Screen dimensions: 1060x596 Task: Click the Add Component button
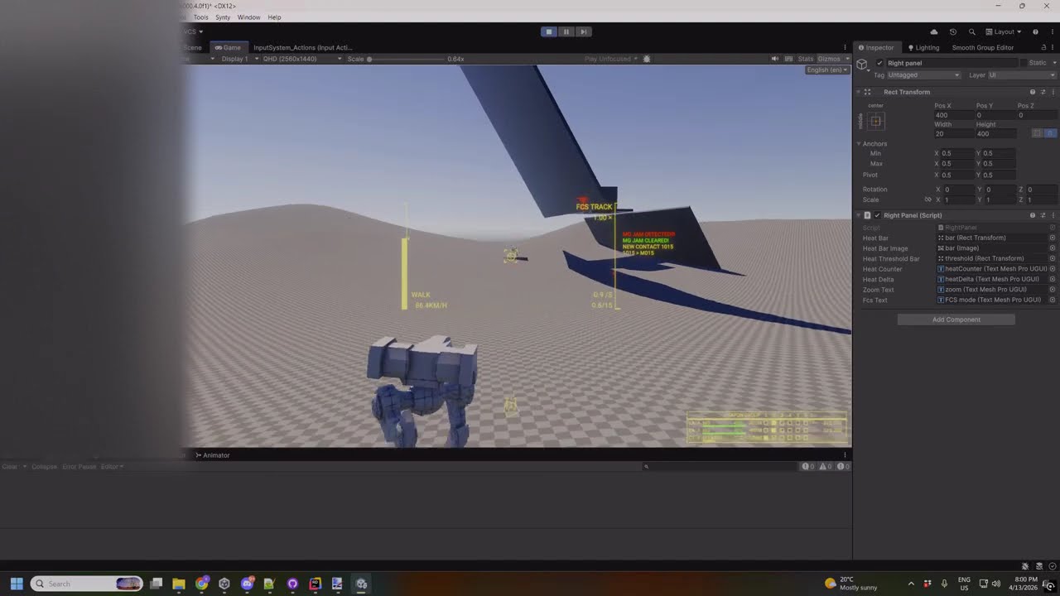[x=956, y=320]
